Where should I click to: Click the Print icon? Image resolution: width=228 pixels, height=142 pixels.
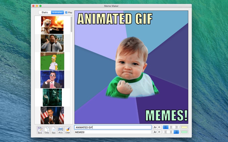point(61,130)
